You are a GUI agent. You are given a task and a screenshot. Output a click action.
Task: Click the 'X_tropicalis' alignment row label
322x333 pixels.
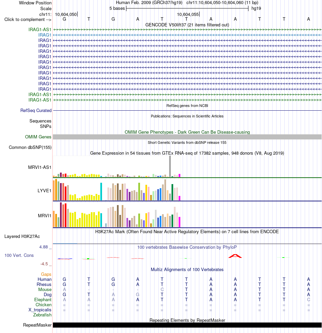pyautogui.click(x=40, y=310)
